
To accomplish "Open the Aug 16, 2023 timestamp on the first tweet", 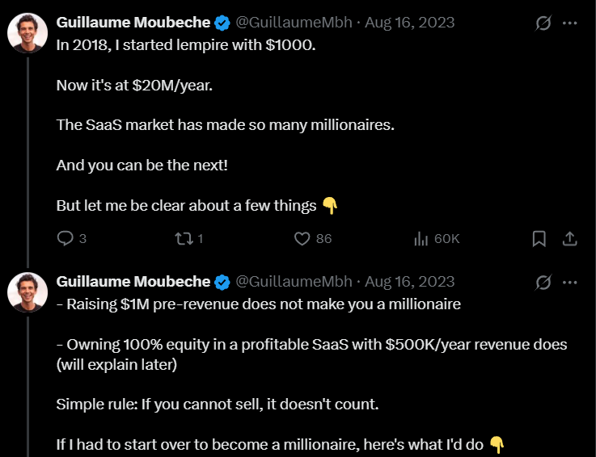I will 410,22.
